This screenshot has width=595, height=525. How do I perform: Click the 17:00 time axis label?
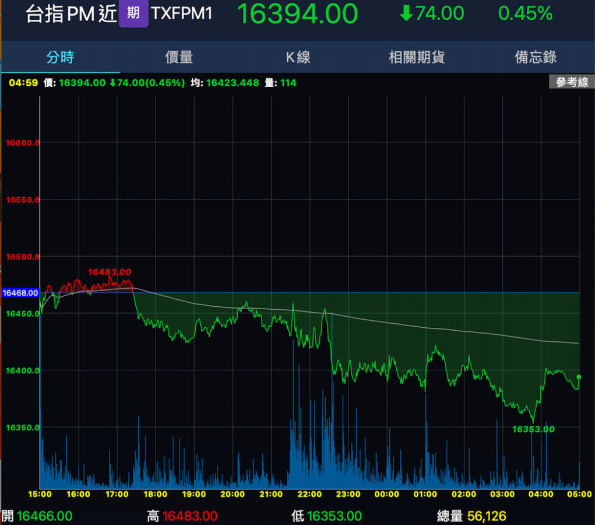coord(117,494)
